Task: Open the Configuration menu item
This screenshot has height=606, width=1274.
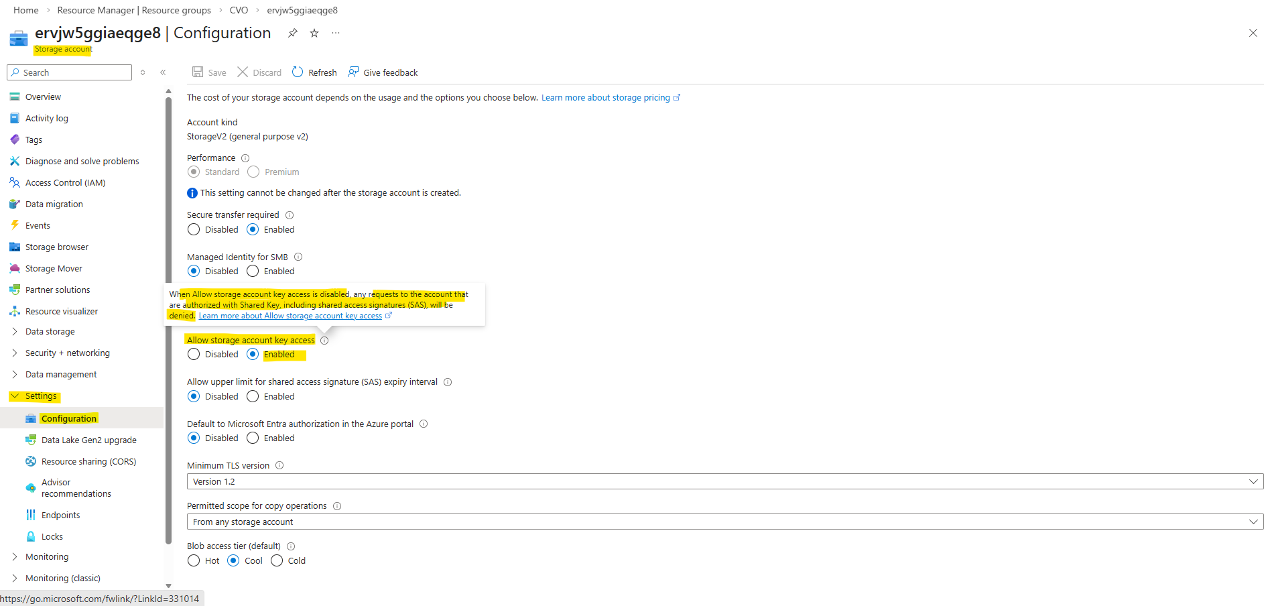Action: click(x=82, y=418)
